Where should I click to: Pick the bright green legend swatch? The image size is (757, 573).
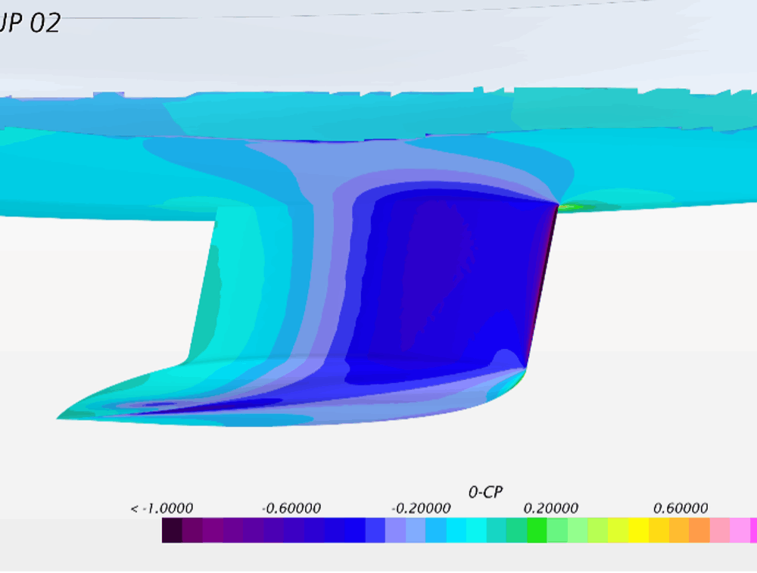[x=537, y=530]
